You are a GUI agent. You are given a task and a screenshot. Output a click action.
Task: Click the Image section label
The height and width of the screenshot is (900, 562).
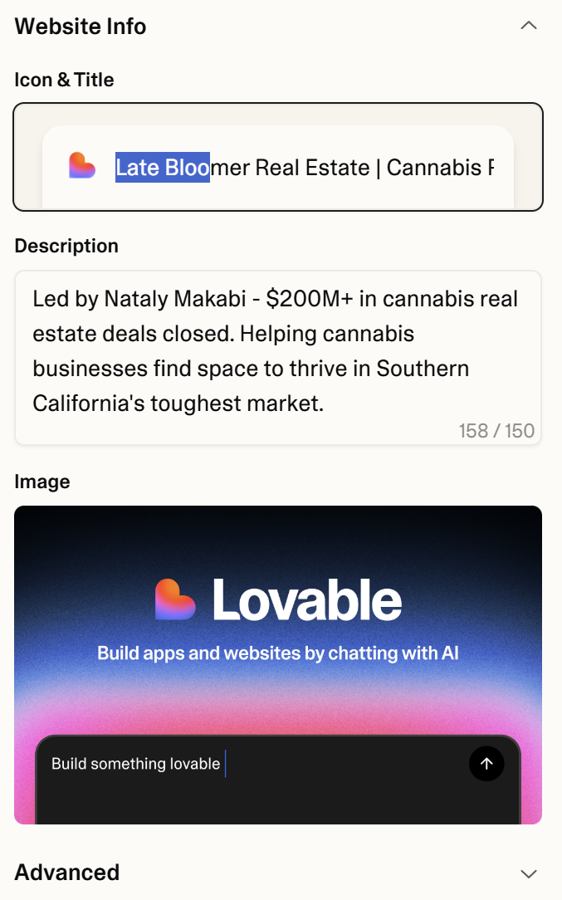[x=42, y=482]
